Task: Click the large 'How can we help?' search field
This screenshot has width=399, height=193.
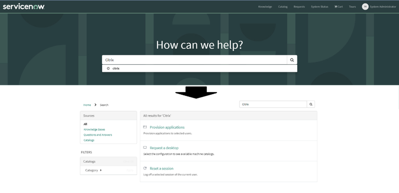Action: tap(194, 60)
